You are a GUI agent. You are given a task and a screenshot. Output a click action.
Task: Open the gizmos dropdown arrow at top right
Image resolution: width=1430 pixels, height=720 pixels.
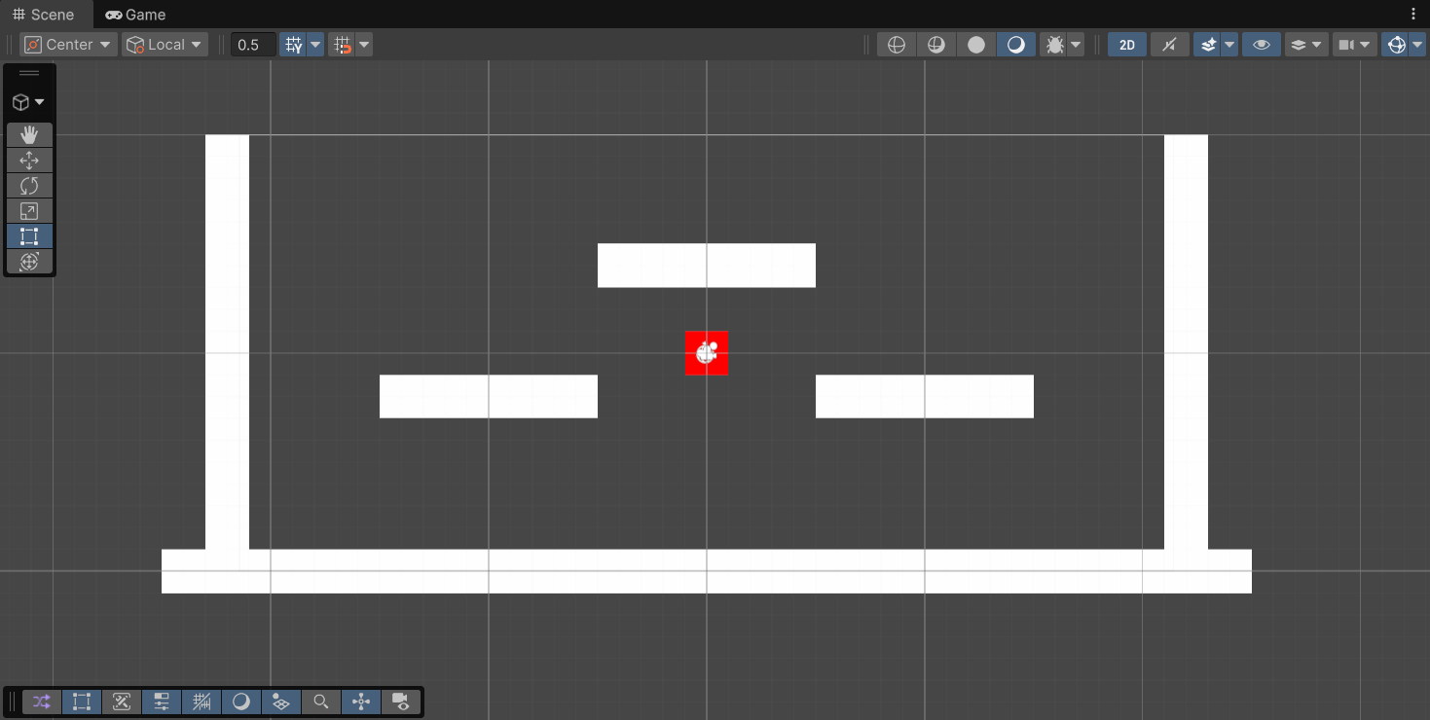1414,44
